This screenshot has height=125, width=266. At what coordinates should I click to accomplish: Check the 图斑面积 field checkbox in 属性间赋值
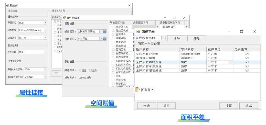113,50
